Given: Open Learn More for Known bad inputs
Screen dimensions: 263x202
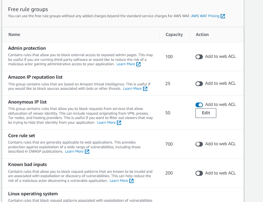Looking at the screenshot, I should click(x=119, y=181).
